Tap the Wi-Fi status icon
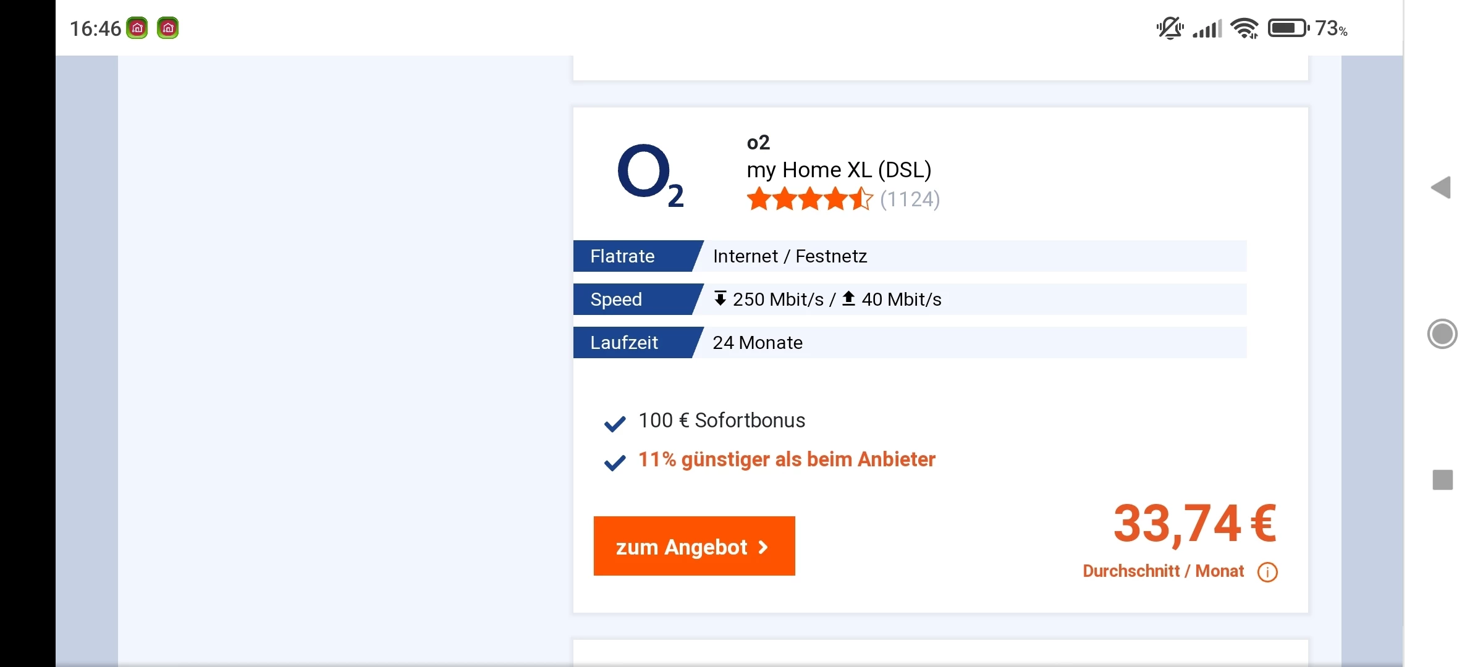This screenshot has height=667, width=1483. coord(1244,28)
